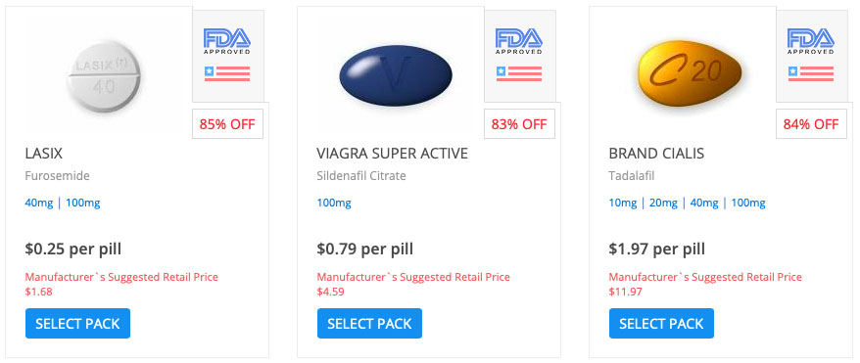Click the US flag icon on Lasix card
860x363 pixels.
(227, 73)
